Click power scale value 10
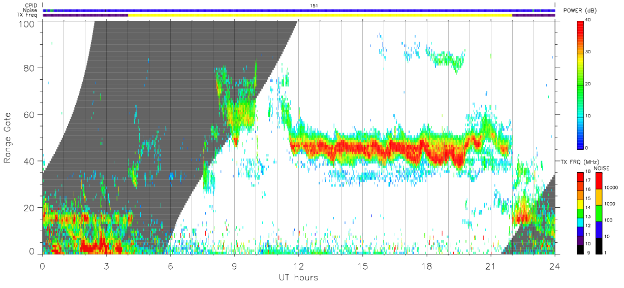This screenshot has height=288, width=624. [589, 116]
